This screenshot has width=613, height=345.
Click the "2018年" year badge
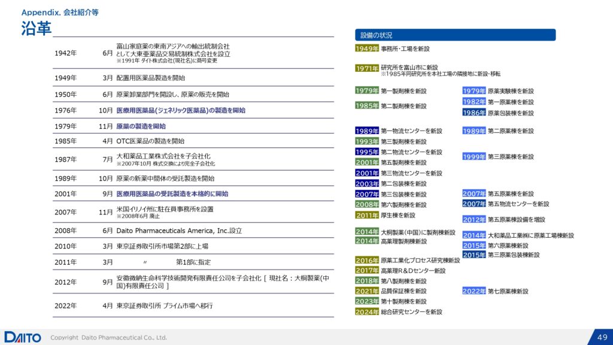pyautogui.click(x=367, y=281)
